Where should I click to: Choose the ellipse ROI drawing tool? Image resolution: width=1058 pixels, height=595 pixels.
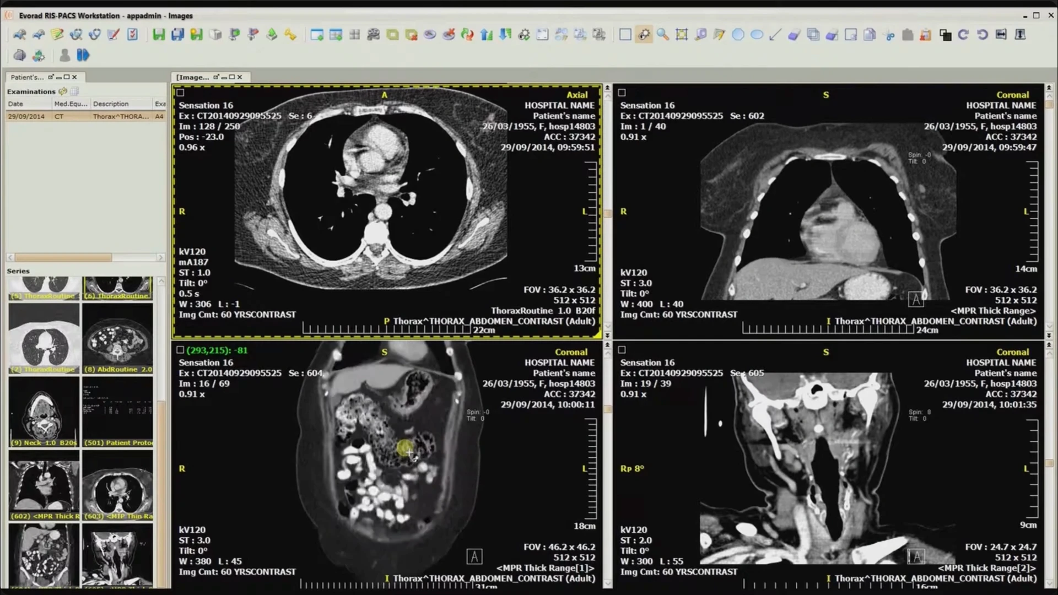(x=757, y=35)
